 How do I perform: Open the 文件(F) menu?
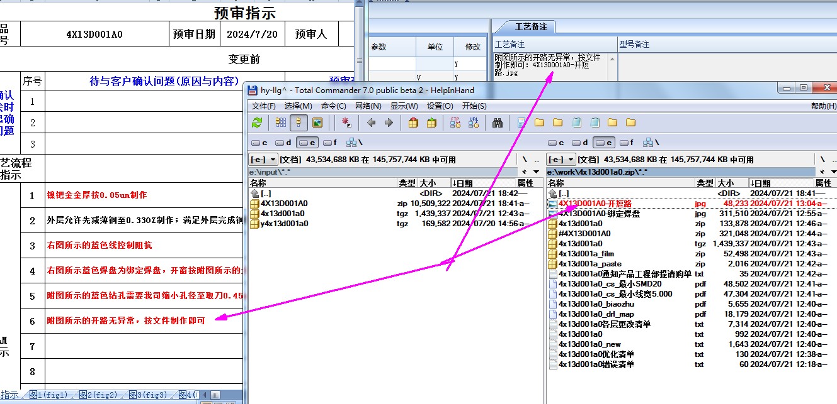(264, 106)
